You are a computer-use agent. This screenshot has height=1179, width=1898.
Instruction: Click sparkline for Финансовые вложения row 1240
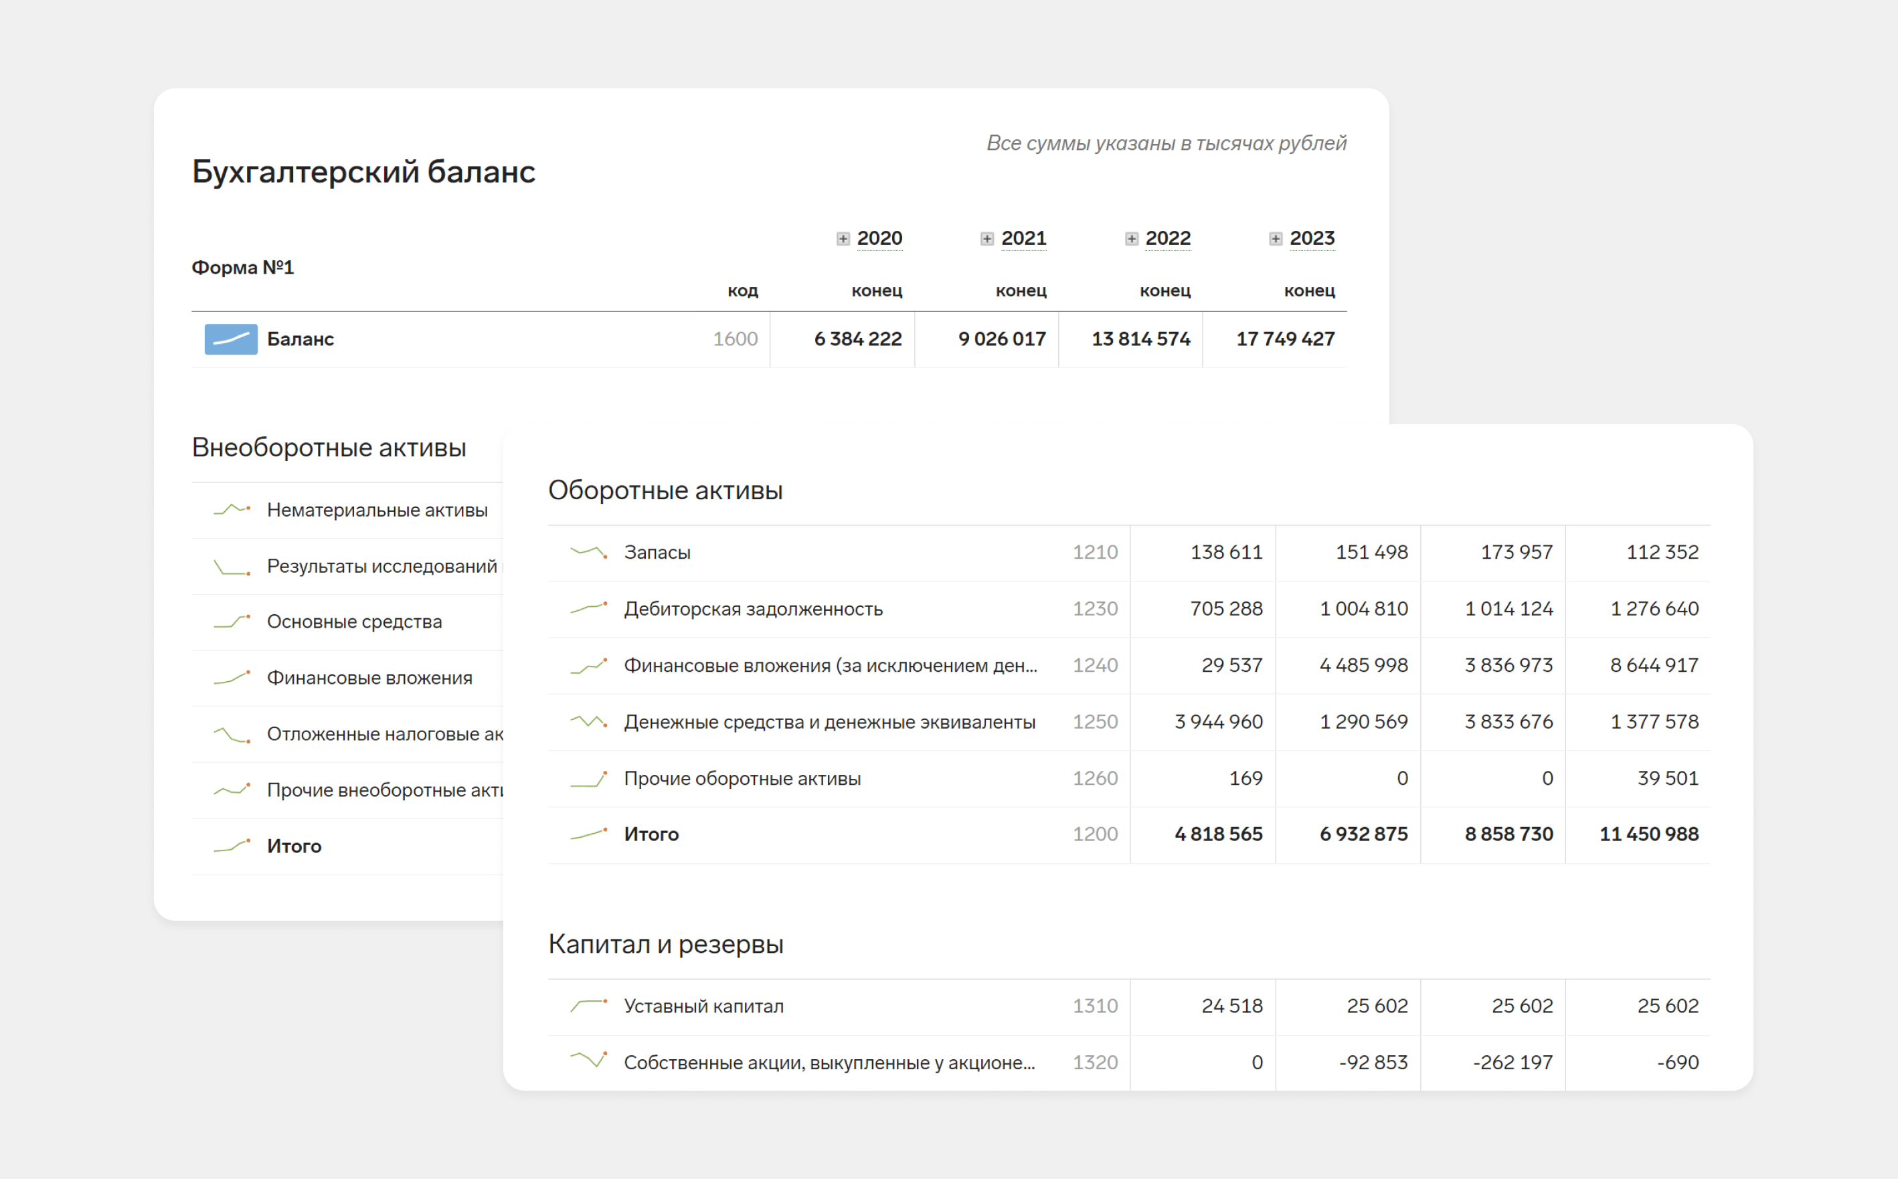pyautogui.click(x=589, y=665)
